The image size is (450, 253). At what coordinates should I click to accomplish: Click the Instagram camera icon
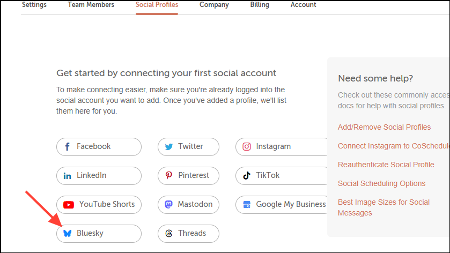coord(247,146)
